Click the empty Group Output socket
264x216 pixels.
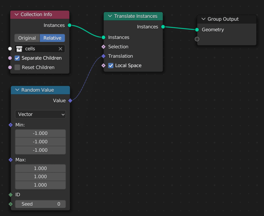[197, 39]
